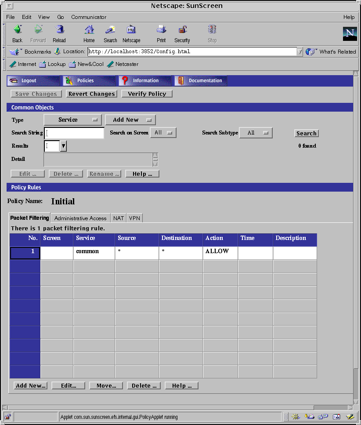Select rule number 1 row header

tap(25, 253)
